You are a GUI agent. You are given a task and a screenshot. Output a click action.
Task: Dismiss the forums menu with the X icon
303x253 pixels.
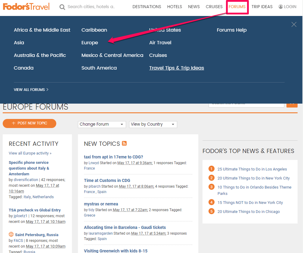click(x=294, y=24)
